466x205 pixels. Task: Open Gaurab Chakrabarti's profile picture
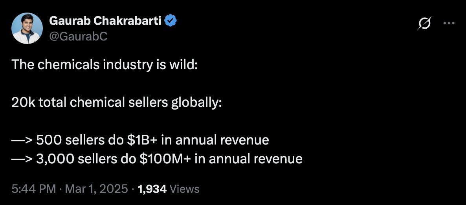[x=27, y=28]
